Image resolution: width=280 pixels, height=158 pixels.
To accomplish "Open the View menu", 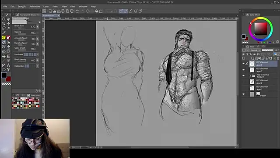I will point(64,7).
